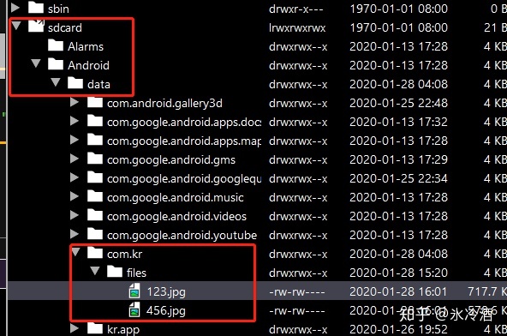Expand com.google.android.music folder arrow
This screenshot has width=507, height=336.
point(75,196)
